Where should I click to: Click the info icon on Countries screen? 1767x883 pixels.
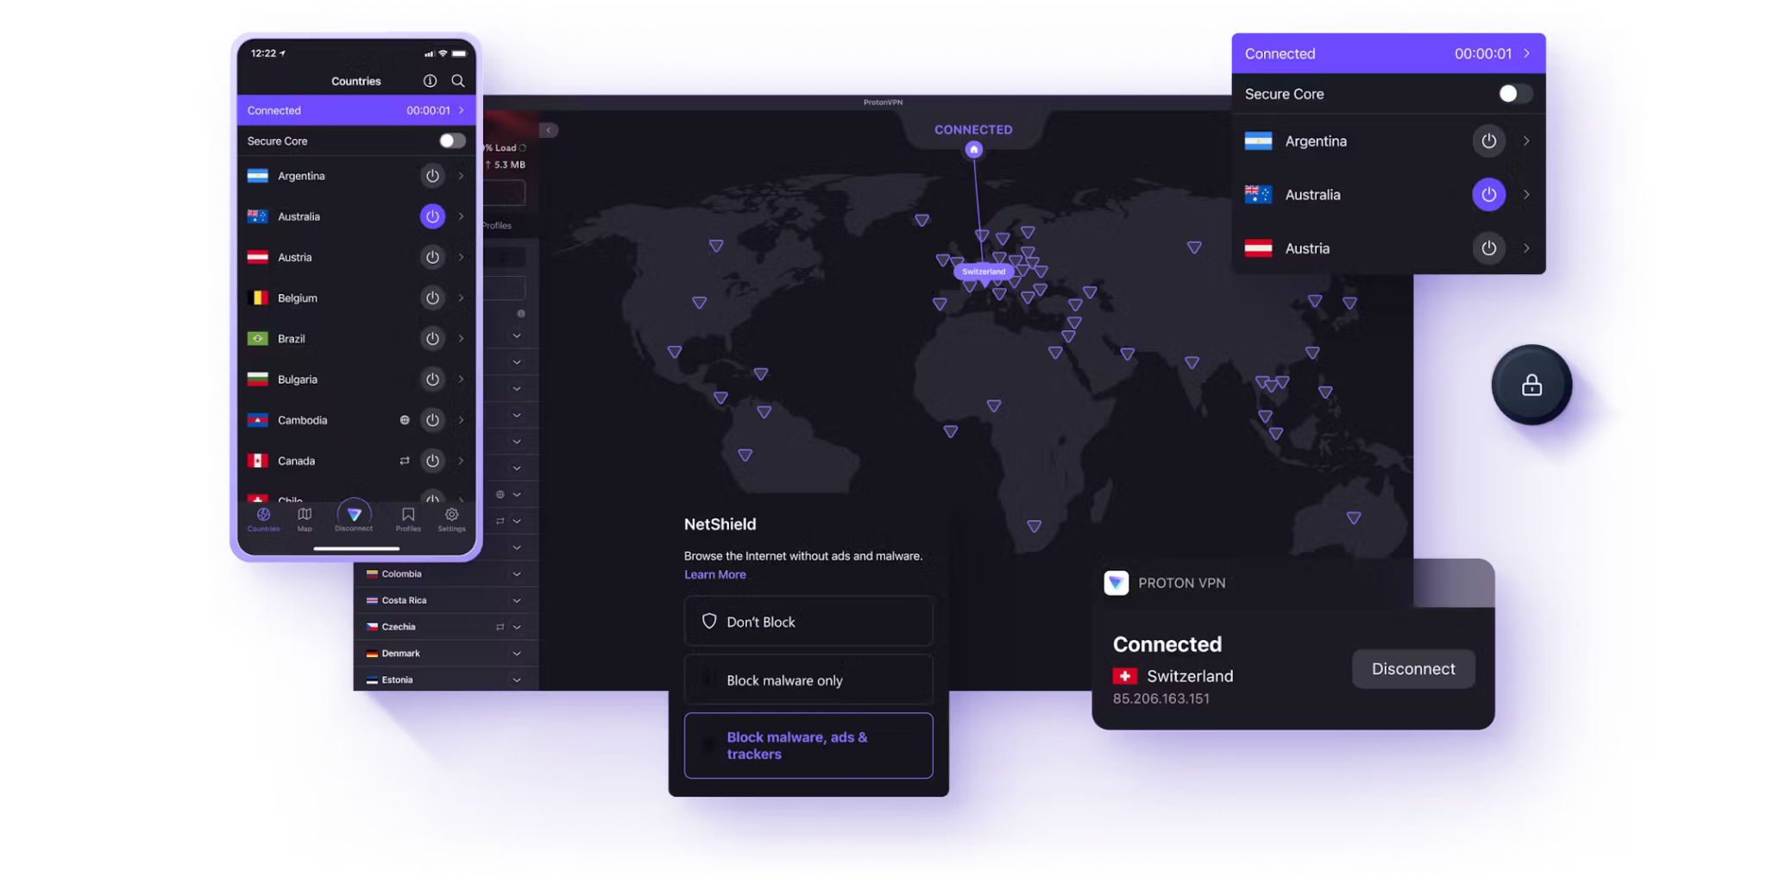pos(429,80)
